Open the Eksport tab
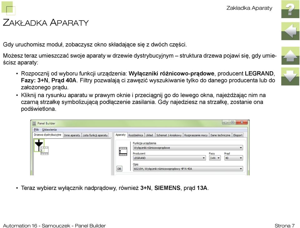 [x=238, y=135]
